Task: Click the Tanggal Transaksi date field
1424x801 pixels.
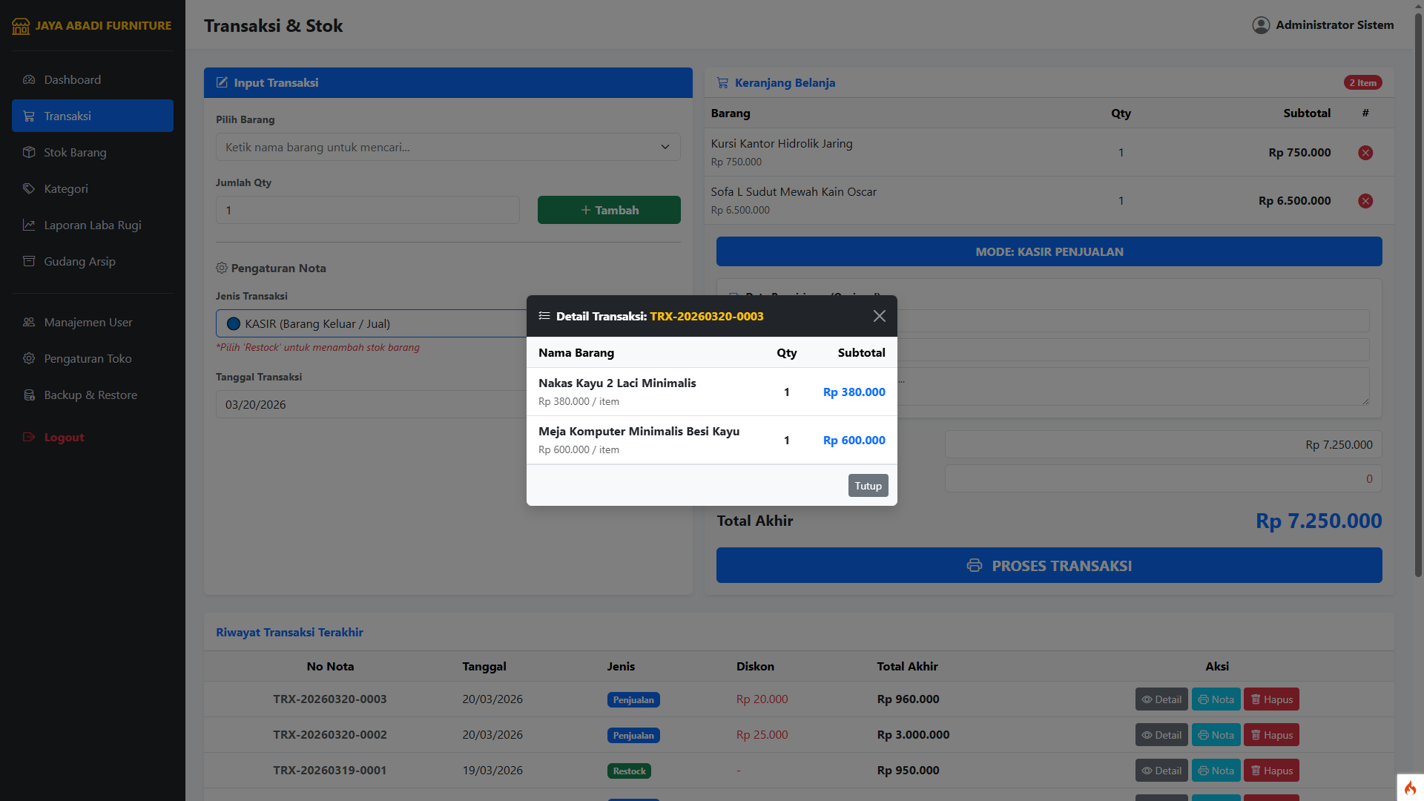Action: (371, 404)
